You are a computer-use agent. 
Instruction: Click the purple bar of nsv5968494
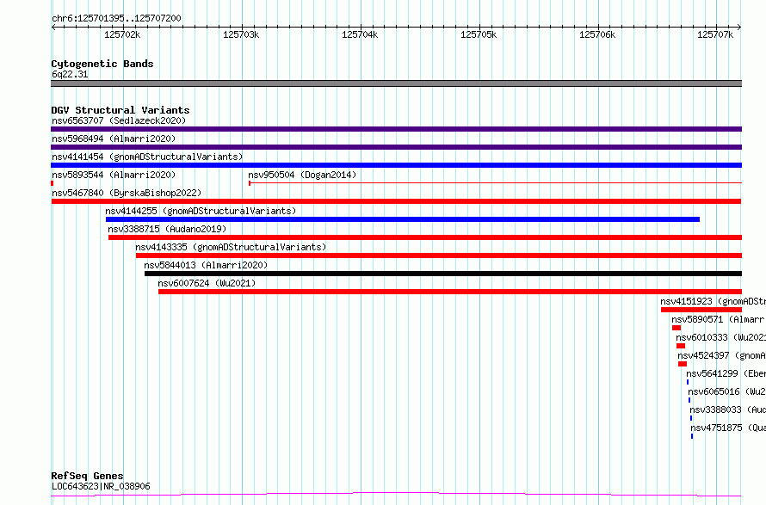[396, 147]
